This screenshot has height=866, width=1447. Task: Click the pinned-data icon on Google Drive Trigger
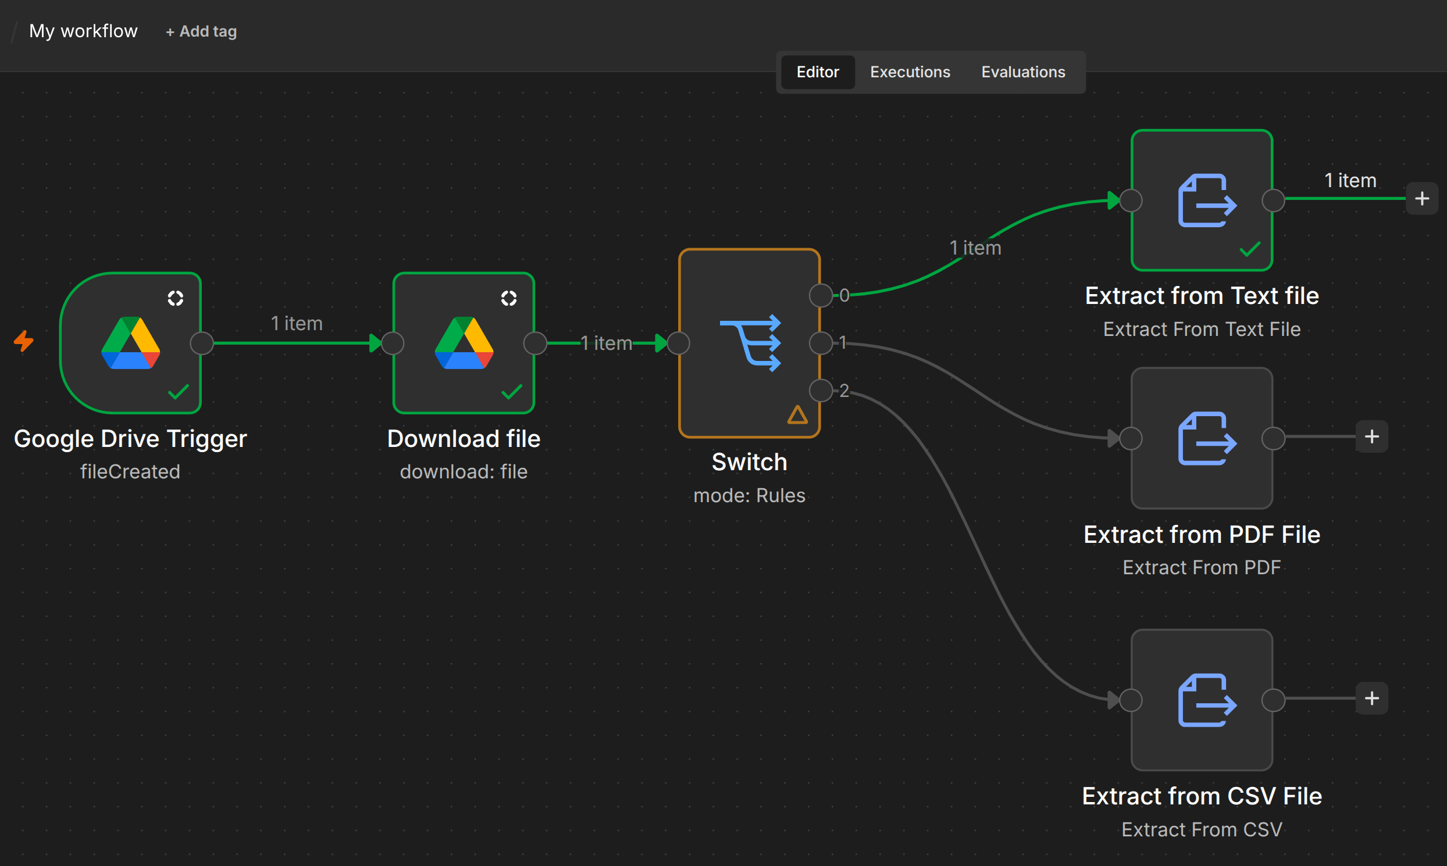click(x=176, y=298)
